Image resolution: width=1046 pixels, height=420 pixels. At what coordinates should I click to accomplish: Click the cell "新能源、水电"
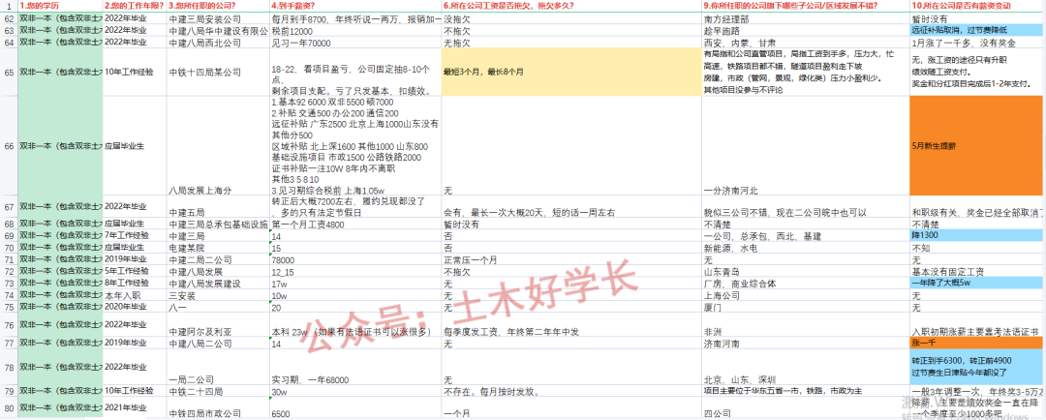click(806, 248)
